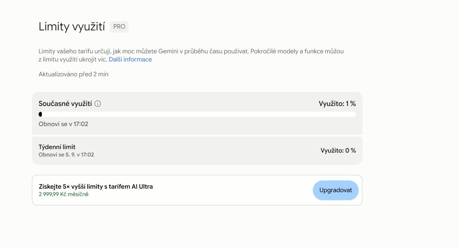The height and width of the screenshot is (248, 459).
Task: Click the Obnoví se v 17:02 text
Action: point(63,124)
